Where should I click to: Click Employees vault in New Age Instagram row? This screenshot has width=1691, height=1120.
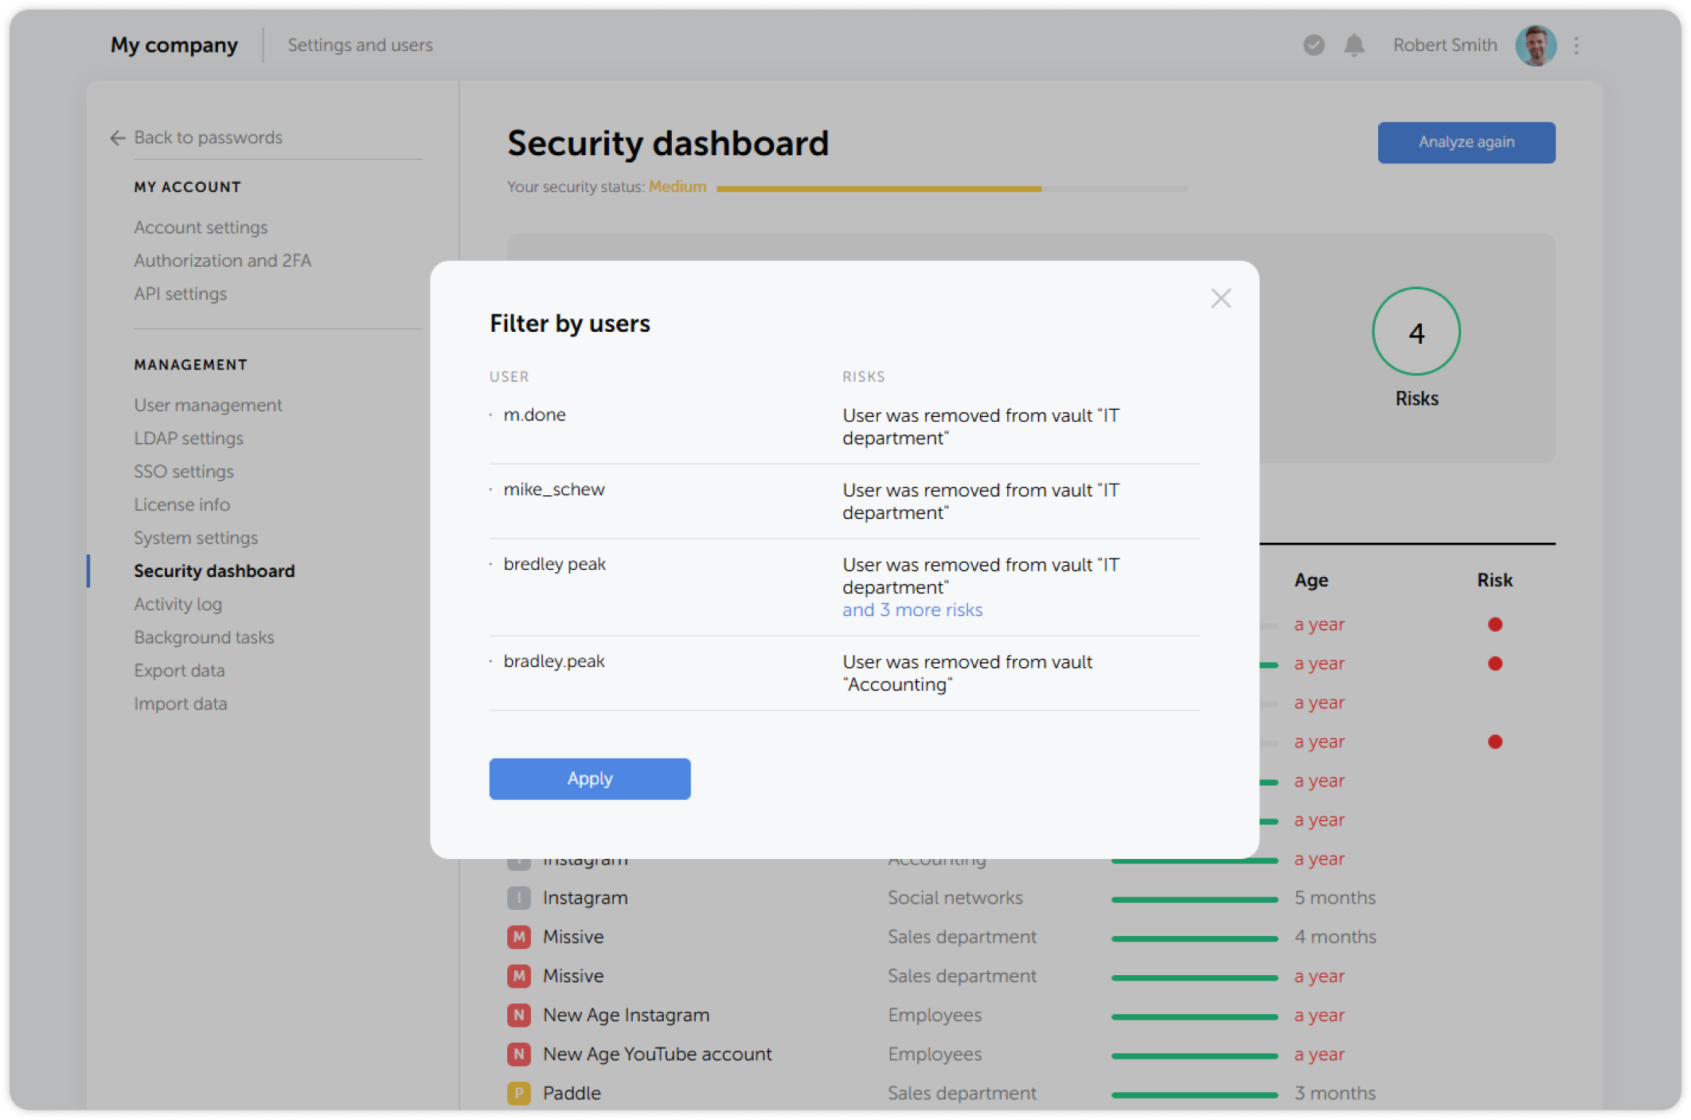(935, 1015)
